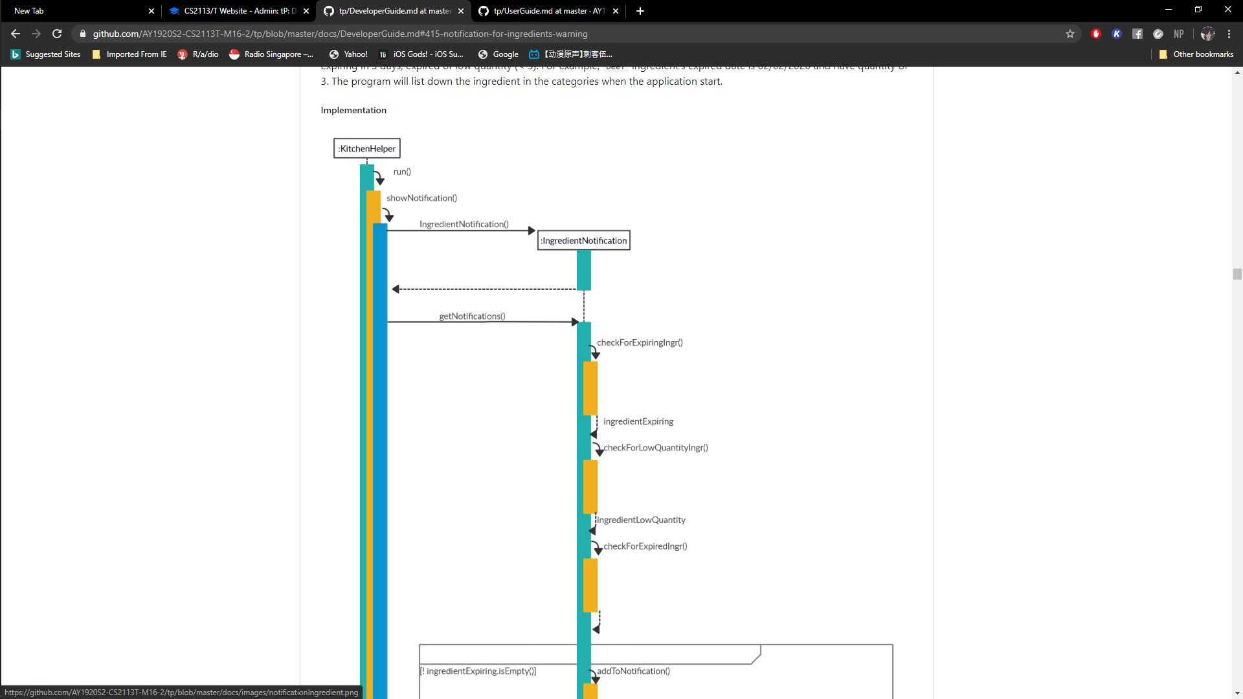Open the Google bookmark

point(498,54)
